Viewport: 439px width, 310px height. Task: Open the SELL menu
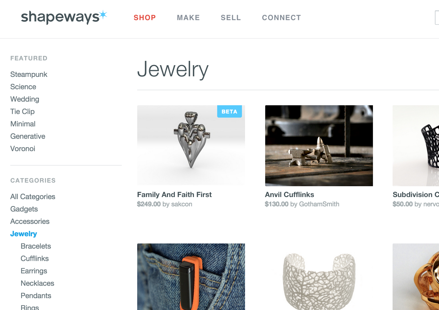coord(231,18)
